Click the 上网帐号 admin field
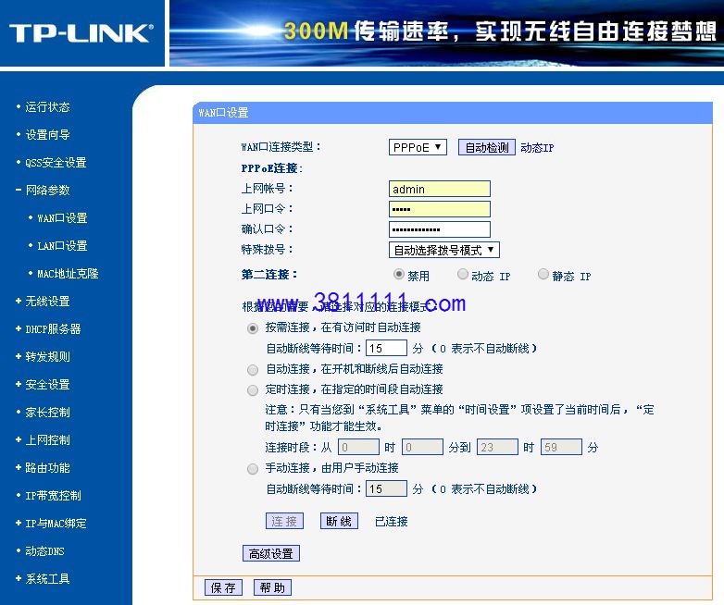 440,189
